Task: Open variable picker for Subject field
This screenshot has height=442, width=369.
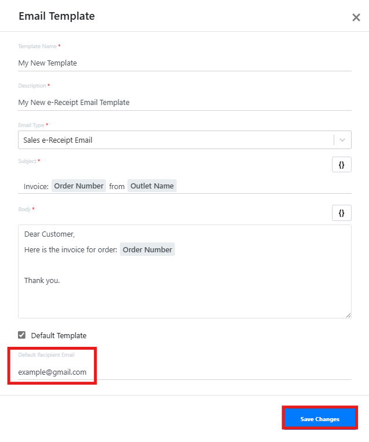Action: pyautogui.click(x=341, y=165)
